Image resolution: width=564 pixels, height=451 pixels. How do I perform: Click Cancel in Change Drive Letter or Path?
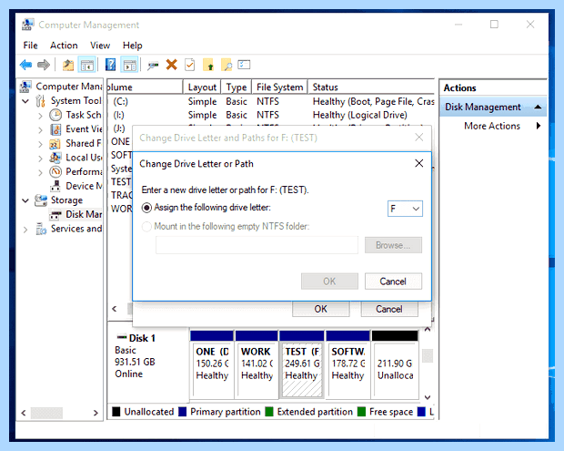click(393, 282)
